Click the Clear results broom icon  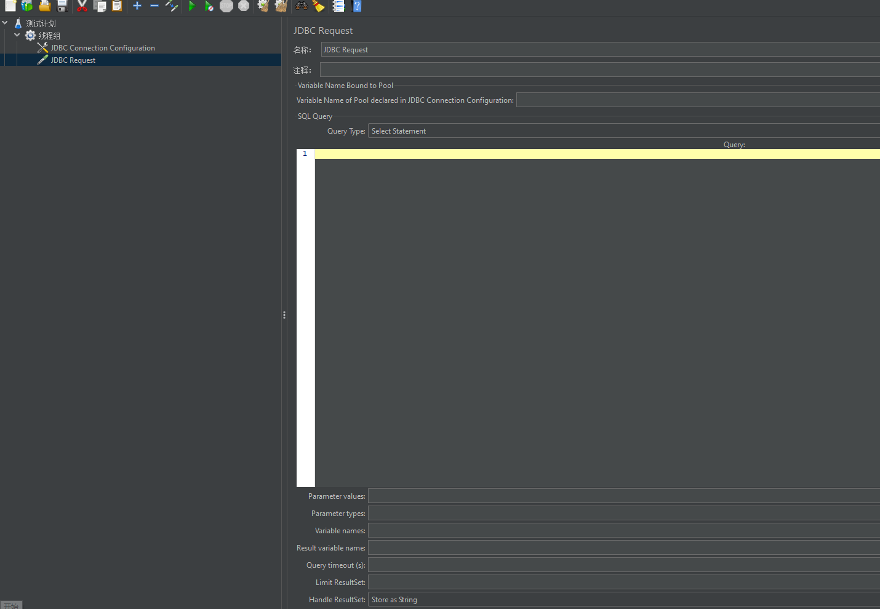pos(263,6)
